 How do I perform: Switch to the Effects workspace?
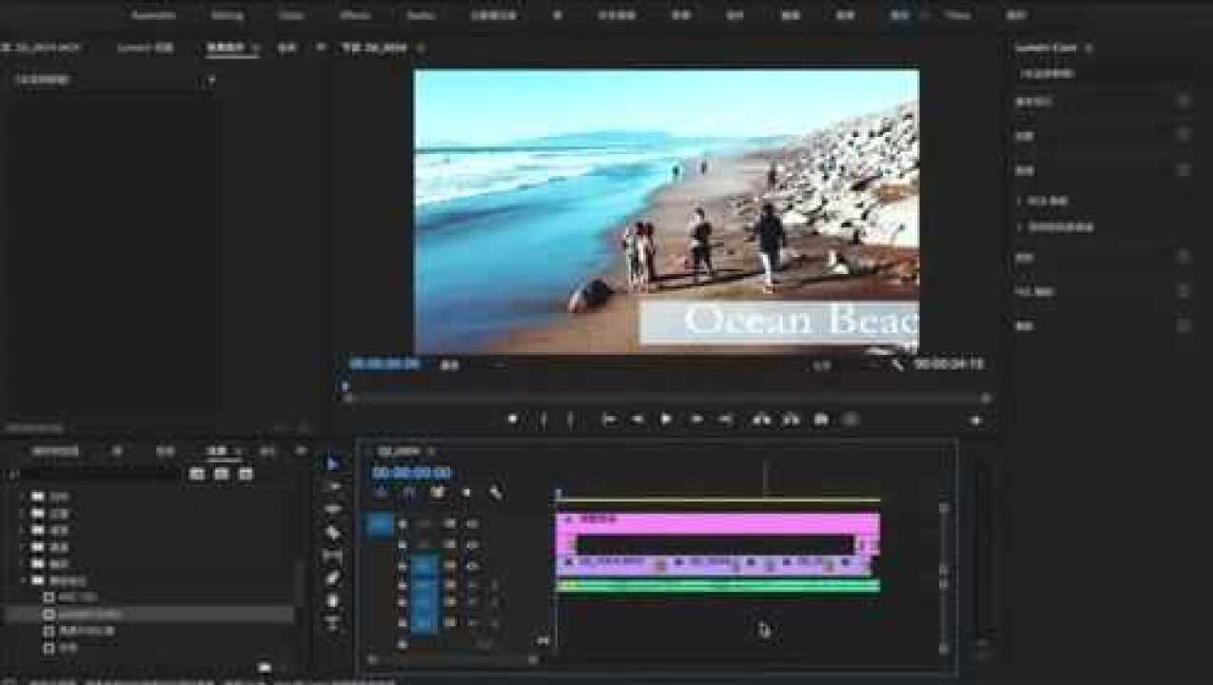pos(355,15)
